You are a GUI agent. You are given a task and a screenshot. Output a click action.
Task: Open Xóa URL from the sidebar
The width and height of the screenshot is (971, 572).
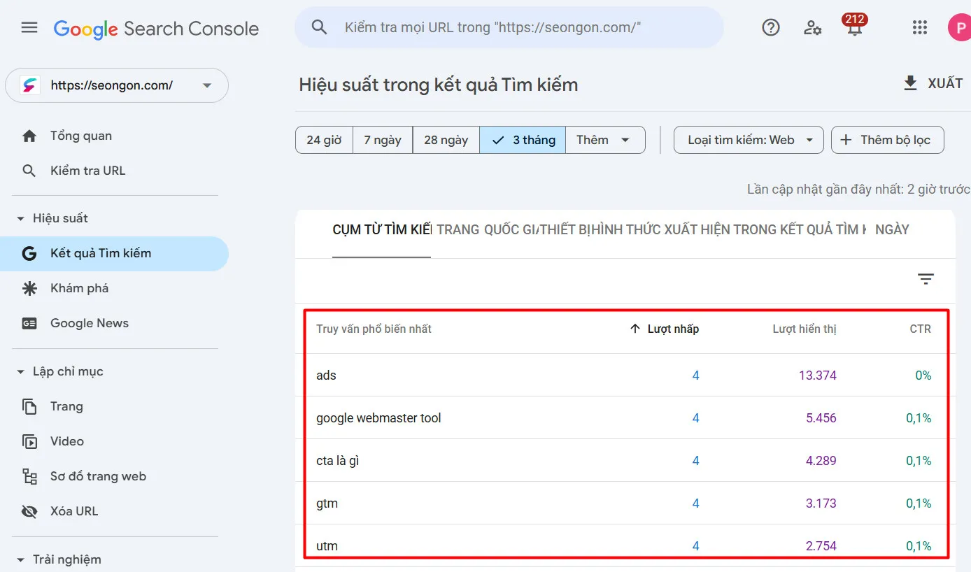point(74,511)
